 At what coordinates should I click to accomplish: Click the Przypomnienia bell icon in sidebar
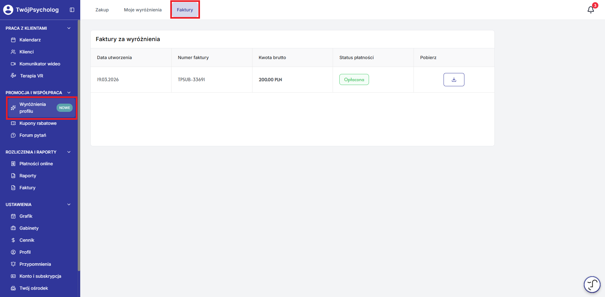(x=13, y=264)
